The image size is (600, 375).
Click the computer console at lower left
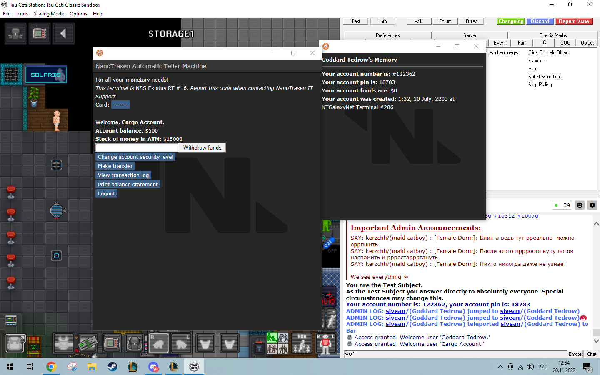(x=11, y=320)
